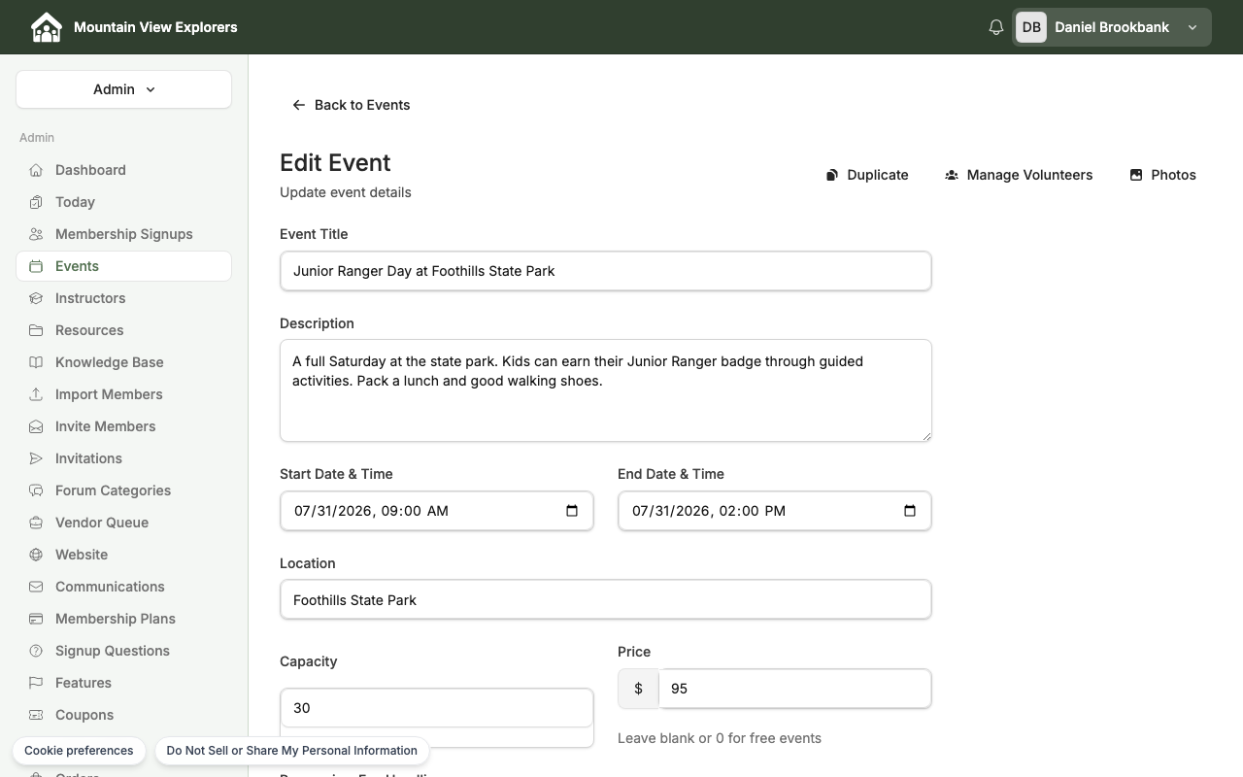Click the Vendor Queue briefcase icon
Viewport: 1243px width, 777px height.
pos(36,523)
